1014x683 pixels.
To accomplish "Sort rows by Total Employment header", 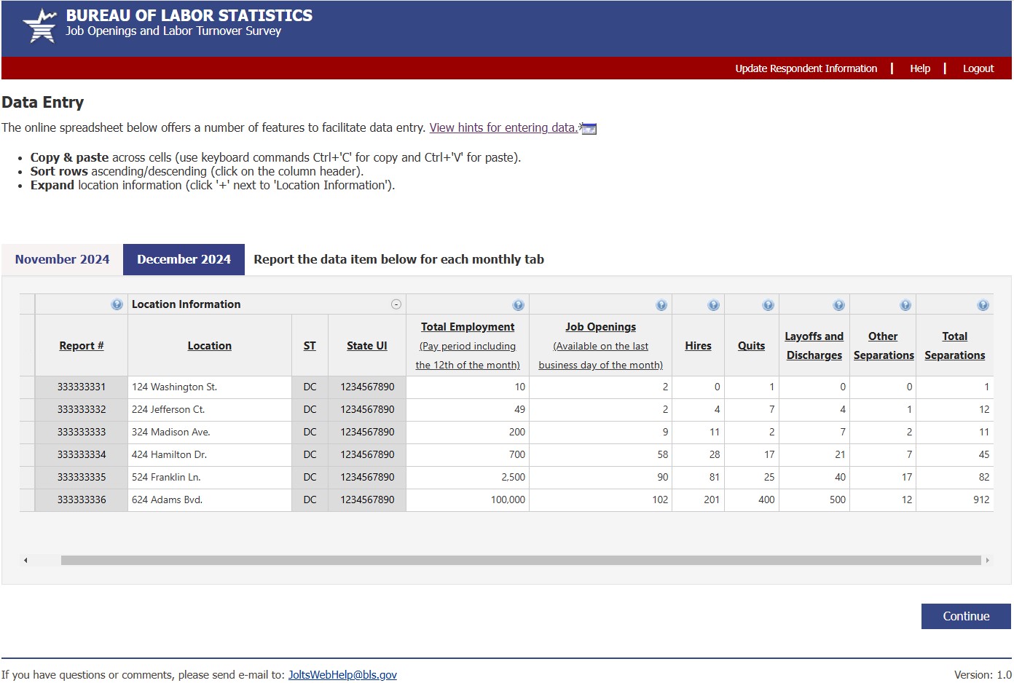I will click(468, 327).
